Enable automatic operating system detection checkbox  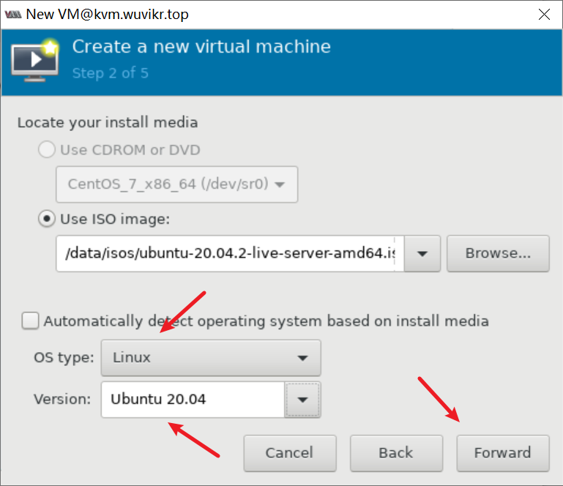30,321
